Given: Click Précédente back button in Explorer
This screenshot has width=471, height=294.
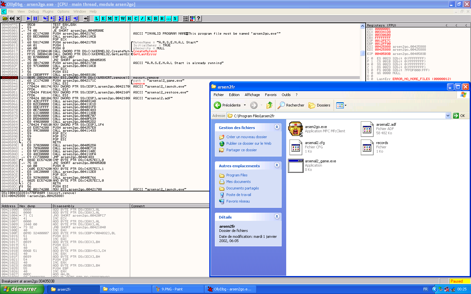Looking at the screenshot, I should pyautogui.click(x=227, y=105).
